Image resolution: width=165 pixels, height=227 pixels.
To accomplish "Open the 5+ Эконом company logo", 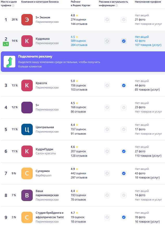I will click(27, 20).
